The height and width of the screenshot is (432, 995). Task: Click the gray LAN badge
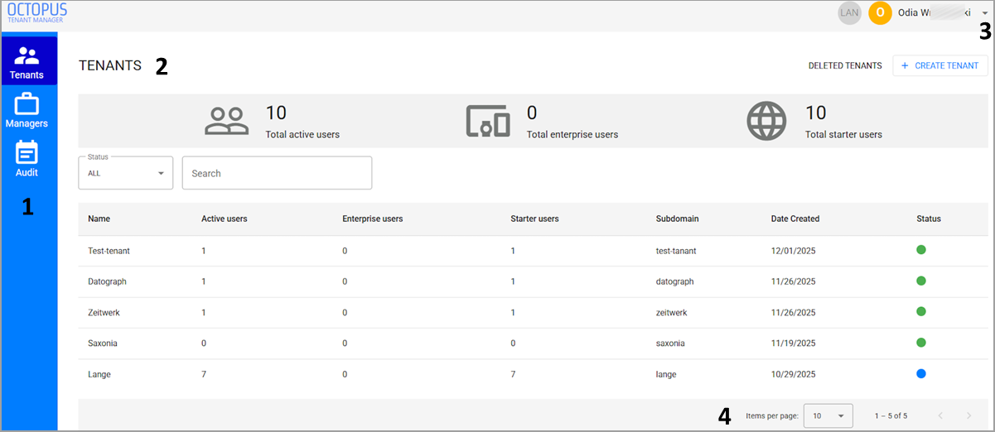click(849, 12)
